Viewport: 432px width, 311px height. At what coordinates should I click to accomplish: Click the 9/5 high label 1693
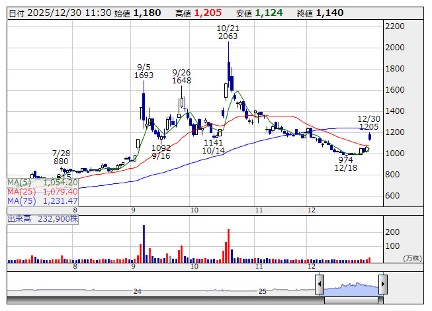[145, 75]
